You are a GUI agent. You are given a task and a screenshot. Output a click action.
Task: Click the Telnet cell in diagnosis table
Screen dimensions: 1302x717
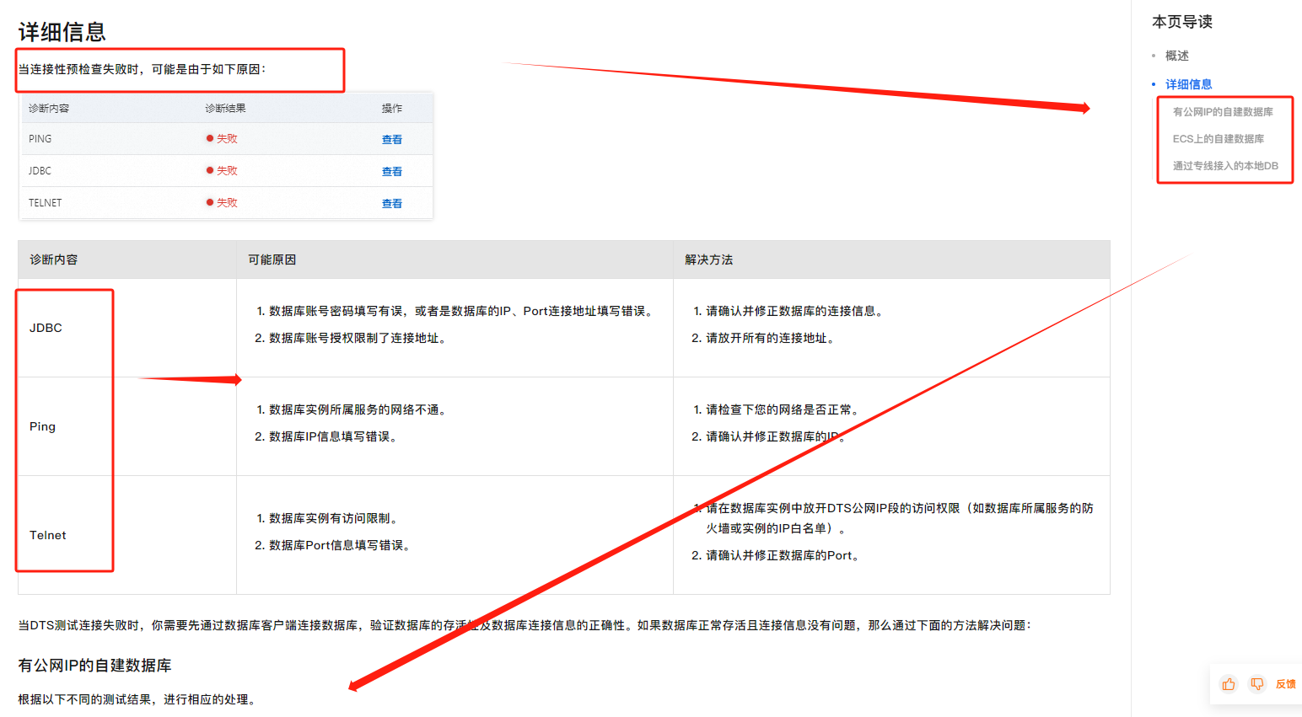[48, 535]
